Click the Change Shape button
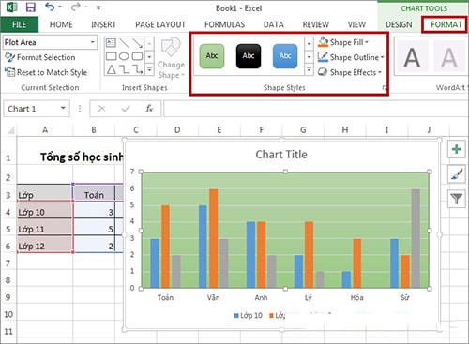469x344 pixels. pyautogui.click(x=171, y=58)
